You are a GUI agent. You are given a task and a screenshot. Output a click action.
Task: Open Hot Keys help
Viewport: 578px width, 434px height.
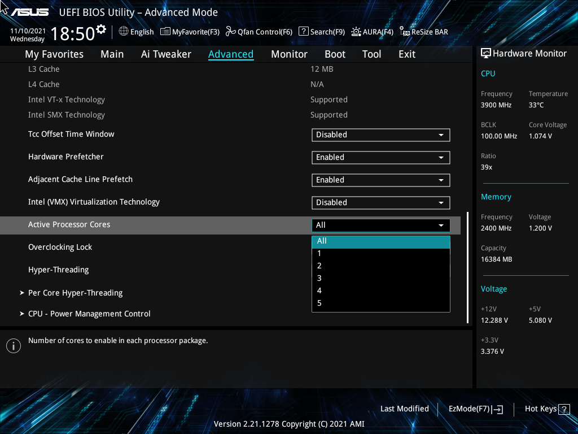pyautogui.click(x=547, y=409)
